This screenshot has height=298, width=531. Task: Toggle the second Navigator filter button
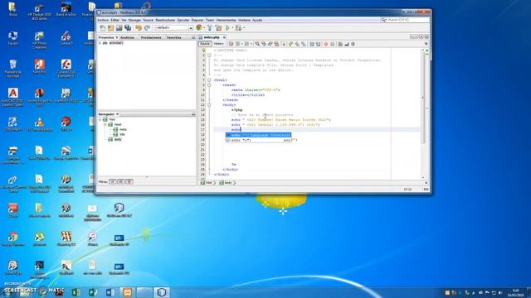(x=120, y=182)
